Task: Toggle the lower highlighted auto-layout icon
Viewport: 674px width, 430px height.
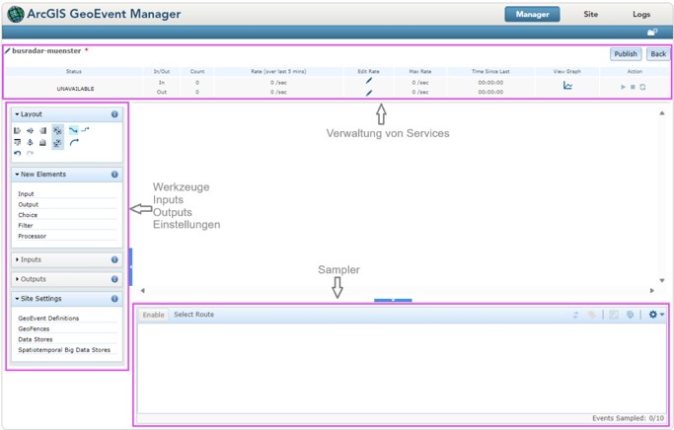Action: pos(57,143)
